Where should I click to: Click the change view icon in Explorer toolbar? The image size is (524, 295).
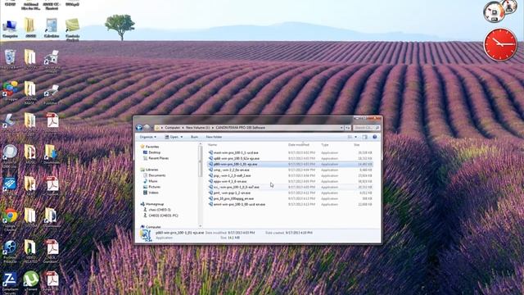(350, 137)
